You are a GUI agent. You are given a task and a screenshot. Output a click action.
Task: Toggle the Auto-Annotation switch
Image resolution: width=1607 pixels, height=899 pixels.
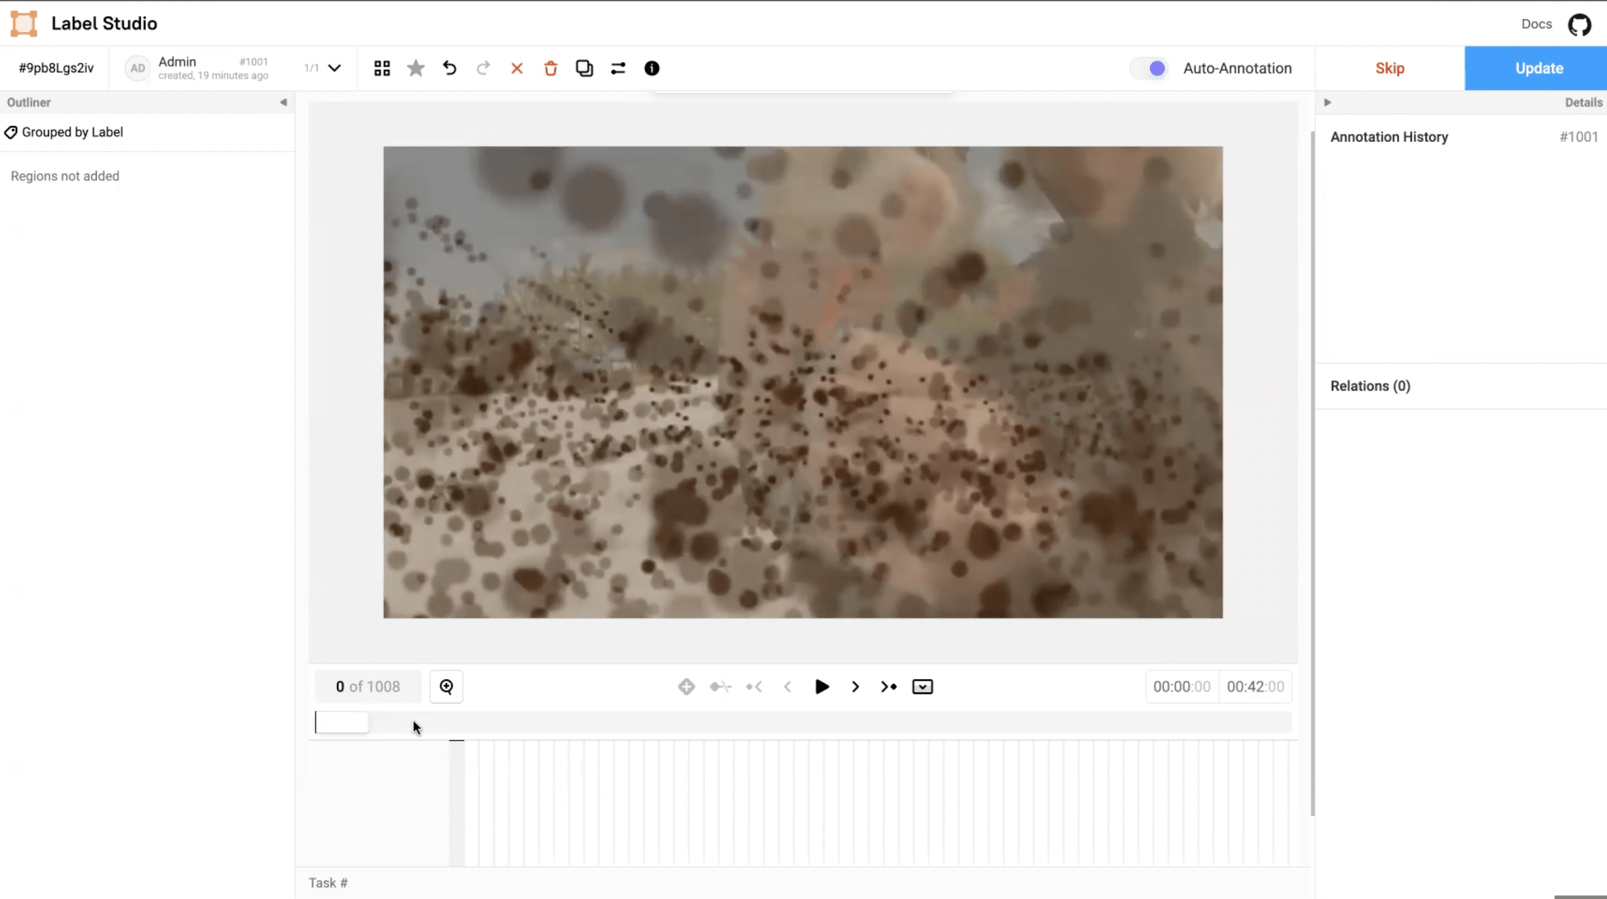(x=1149, y=68)
